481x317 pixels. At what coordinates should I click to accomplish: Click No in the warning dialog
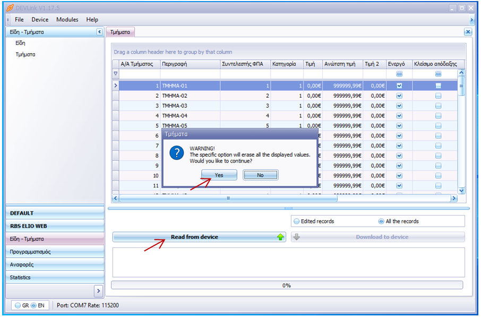click(x=260, y=175)
